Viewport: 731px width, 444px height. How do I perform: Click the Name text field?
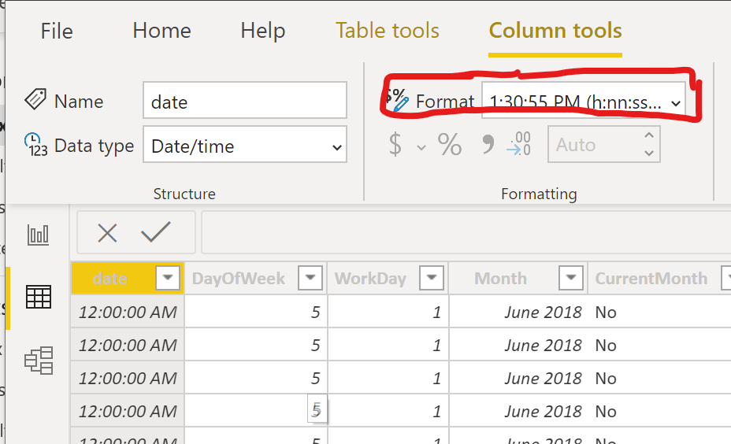[x=245, y=100]
